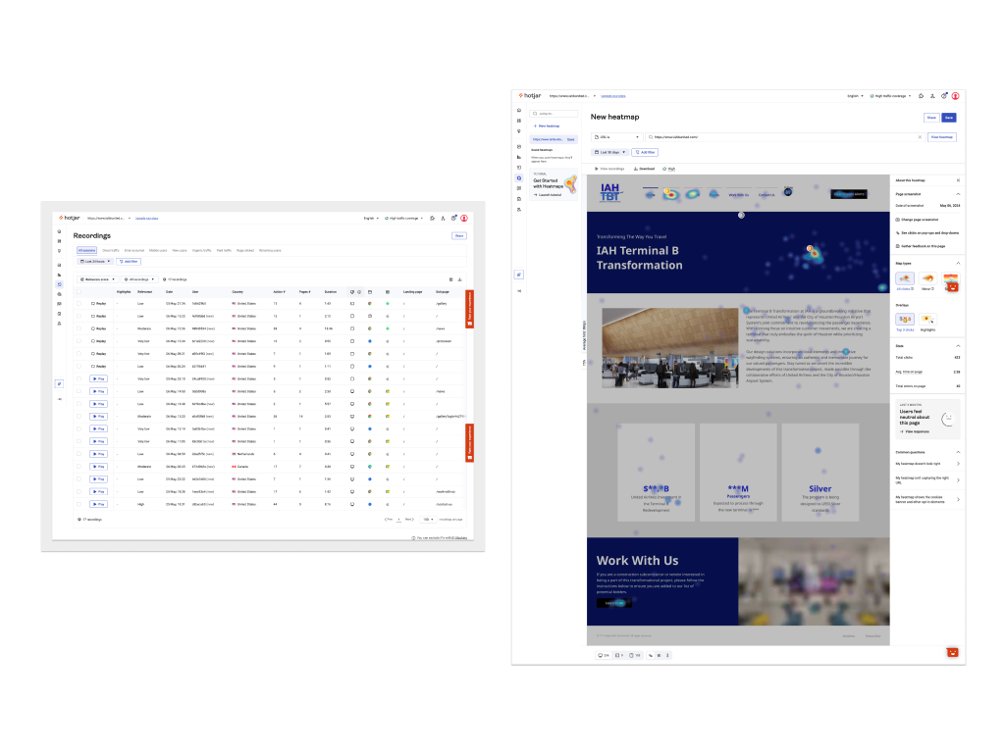Click columns settings icon above recordings table

(x=450, y=279)
